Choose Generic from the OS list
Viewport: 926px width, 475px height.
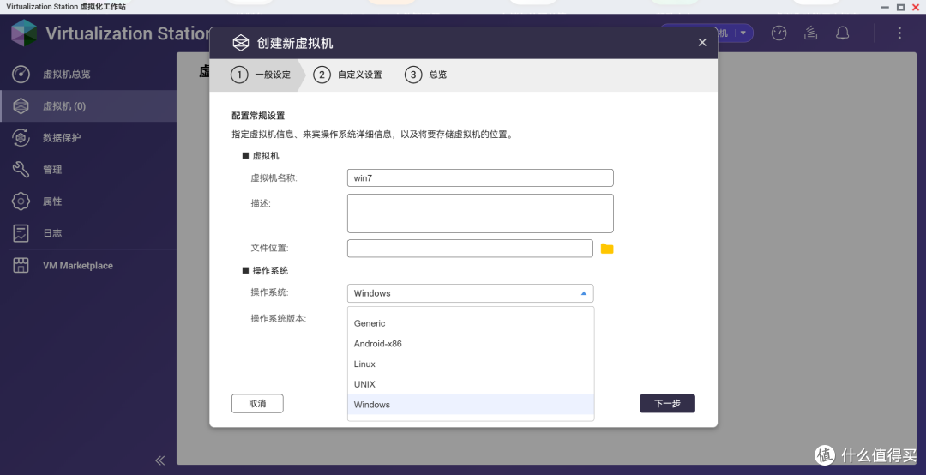[x=471, y=323]
